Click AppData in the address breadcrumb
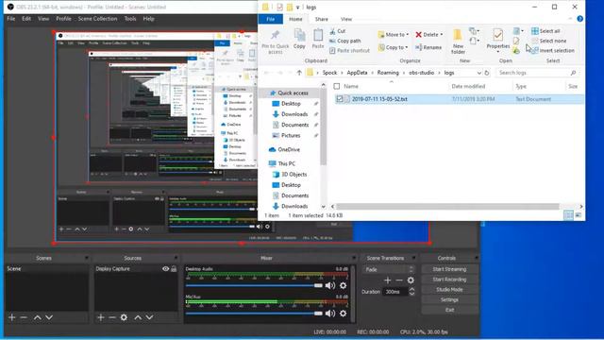The height and width of the screenshot is (340, 604). [357, 73]
